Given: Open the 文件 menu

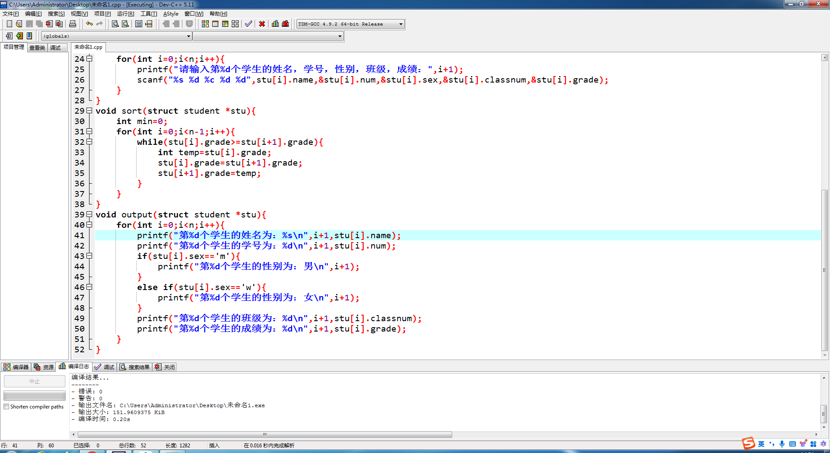Looking at the screenshot, I should tap(11, 14).
